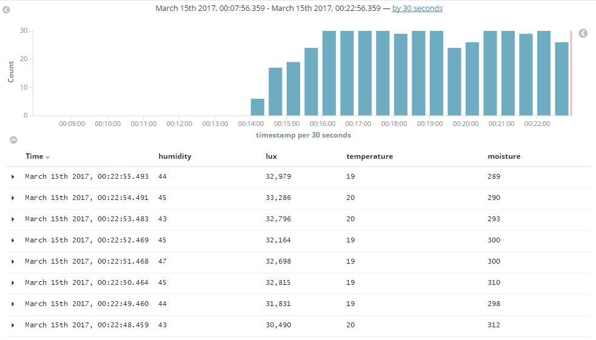Expand the row for 00:22:55.493

coord(13,176)
